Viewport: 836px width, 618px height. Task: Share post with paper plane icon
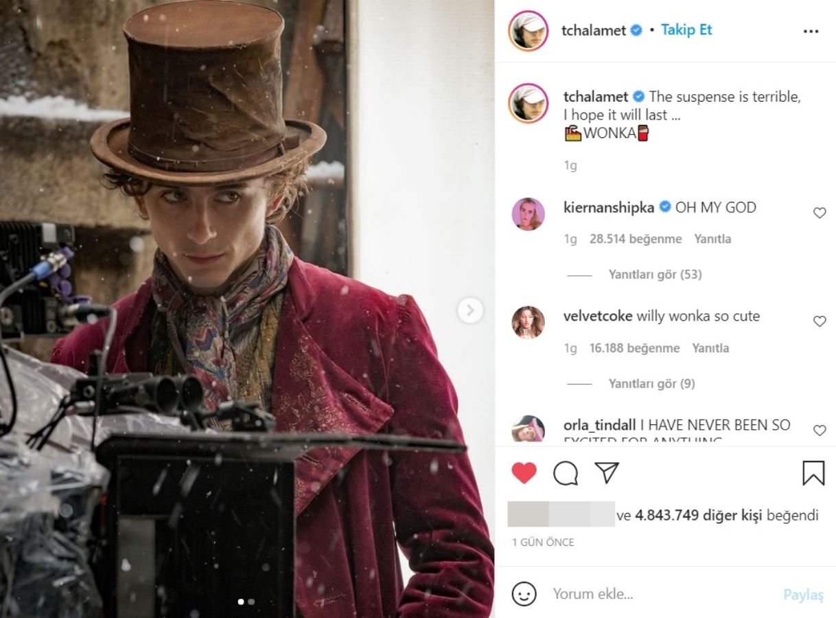pos(607,472)
